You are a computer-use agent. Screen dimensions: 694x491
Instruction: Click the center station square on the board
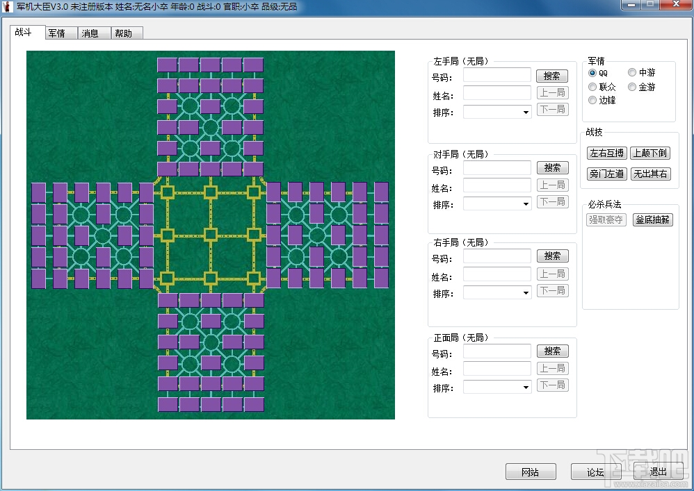click(211, 235)
